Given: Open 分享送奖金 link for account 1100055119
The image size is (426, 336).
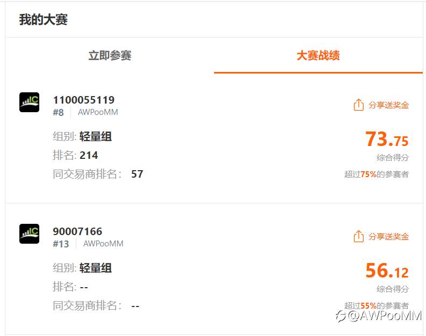Looking at the screenshot, I should click(x=388, y=105).
